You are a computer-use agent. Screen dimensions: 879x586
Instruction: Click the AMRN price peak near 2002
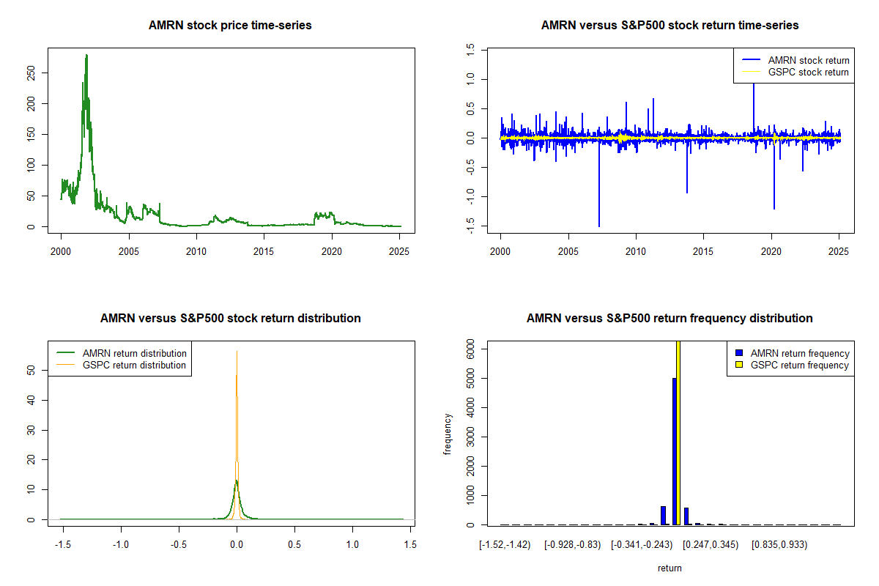point(86,56)
